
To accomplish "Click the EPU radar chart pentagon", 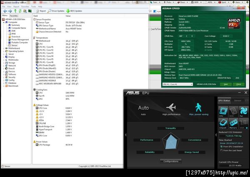I will point(171,142).
